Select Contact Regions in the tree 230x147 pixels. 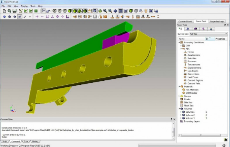click(195, 80)
